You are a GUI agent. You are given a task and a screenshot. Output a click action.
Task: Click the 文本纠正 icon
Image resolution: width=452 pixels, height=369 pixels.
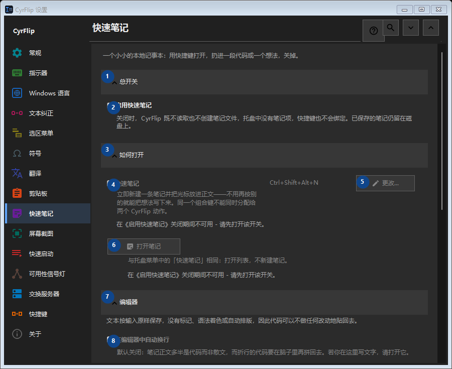click(x=17, y=113)
